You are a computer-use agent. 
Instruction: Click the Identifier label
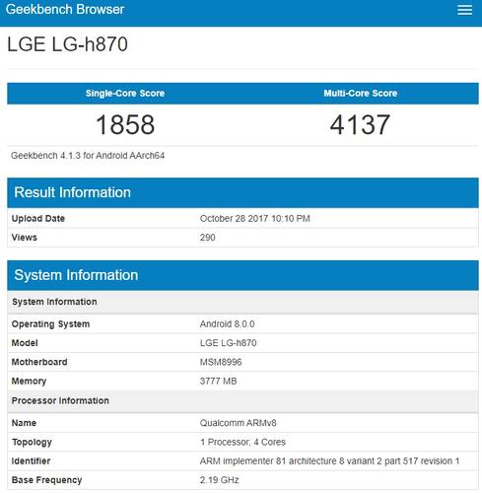point(31,461)
